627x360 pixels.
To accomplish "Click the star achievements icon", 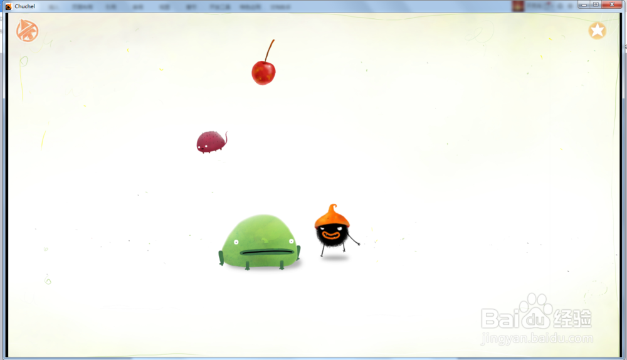I will click(x=597, y=31).
